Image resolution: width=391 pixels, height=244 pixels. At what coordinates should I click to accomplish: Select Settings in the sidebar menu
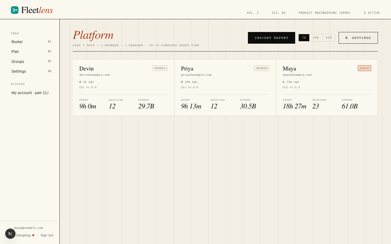tap(31, 71)
